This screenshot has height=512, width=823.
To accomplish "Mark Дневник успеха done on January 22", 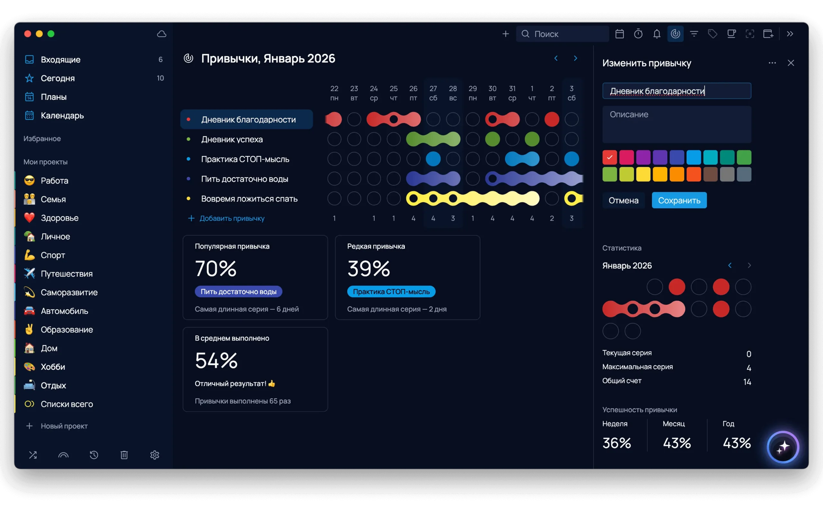I will tap(334, 139).
